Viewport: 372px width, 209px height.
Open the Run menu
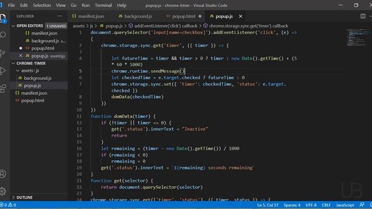click(x=85, y=5)
